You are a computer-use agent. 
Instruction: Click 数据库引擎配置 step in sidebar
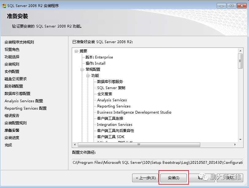tap(17, 94)
